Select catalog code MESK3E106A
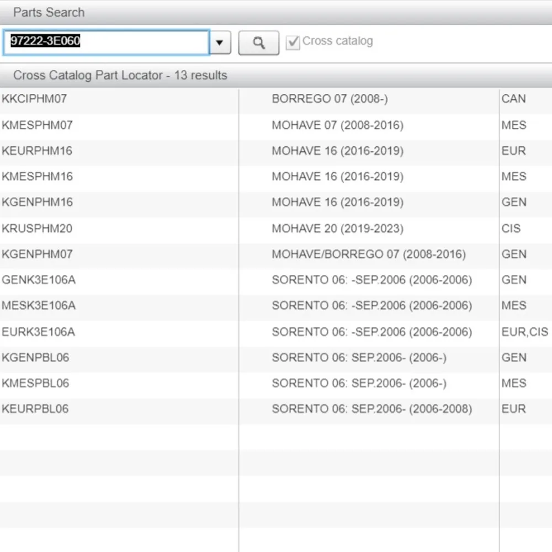Screen dimensions: 552x552 point(39,306)
